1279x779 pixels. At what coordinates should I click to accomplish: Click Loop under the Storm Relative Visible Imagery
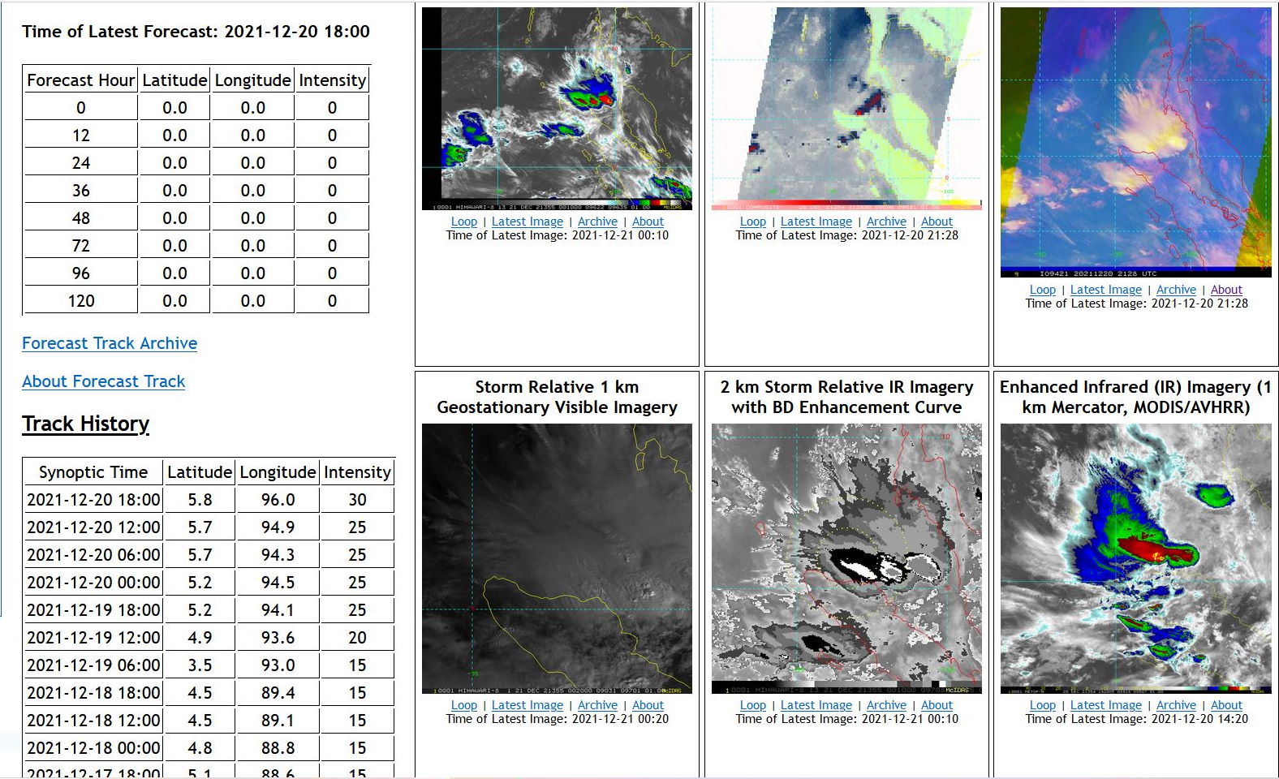464,705
